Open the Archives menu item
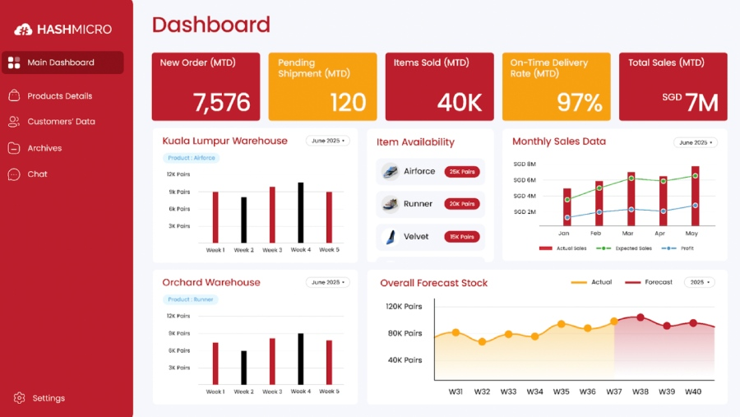740x417 pixels. (x=44, y=148)
